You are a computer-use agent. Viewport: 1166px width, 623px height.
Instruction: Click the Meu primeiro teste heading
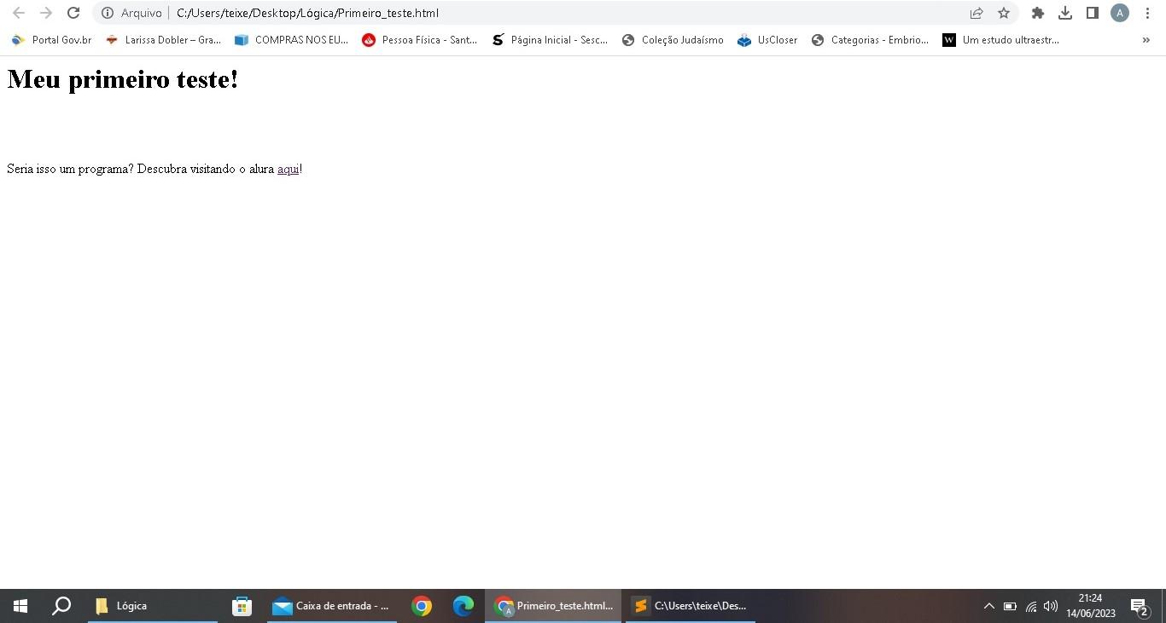123,79
